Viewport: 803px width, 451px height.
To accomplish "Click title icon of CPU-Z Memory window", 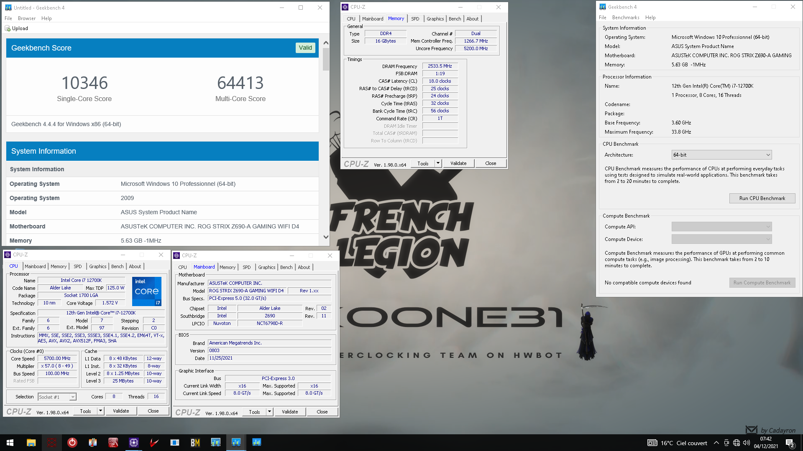I will click(345, 7).
